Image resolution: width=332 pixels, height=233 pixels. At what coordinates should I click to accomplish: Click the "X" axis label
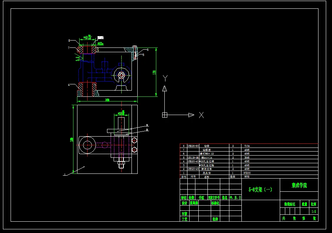(201, 115)
